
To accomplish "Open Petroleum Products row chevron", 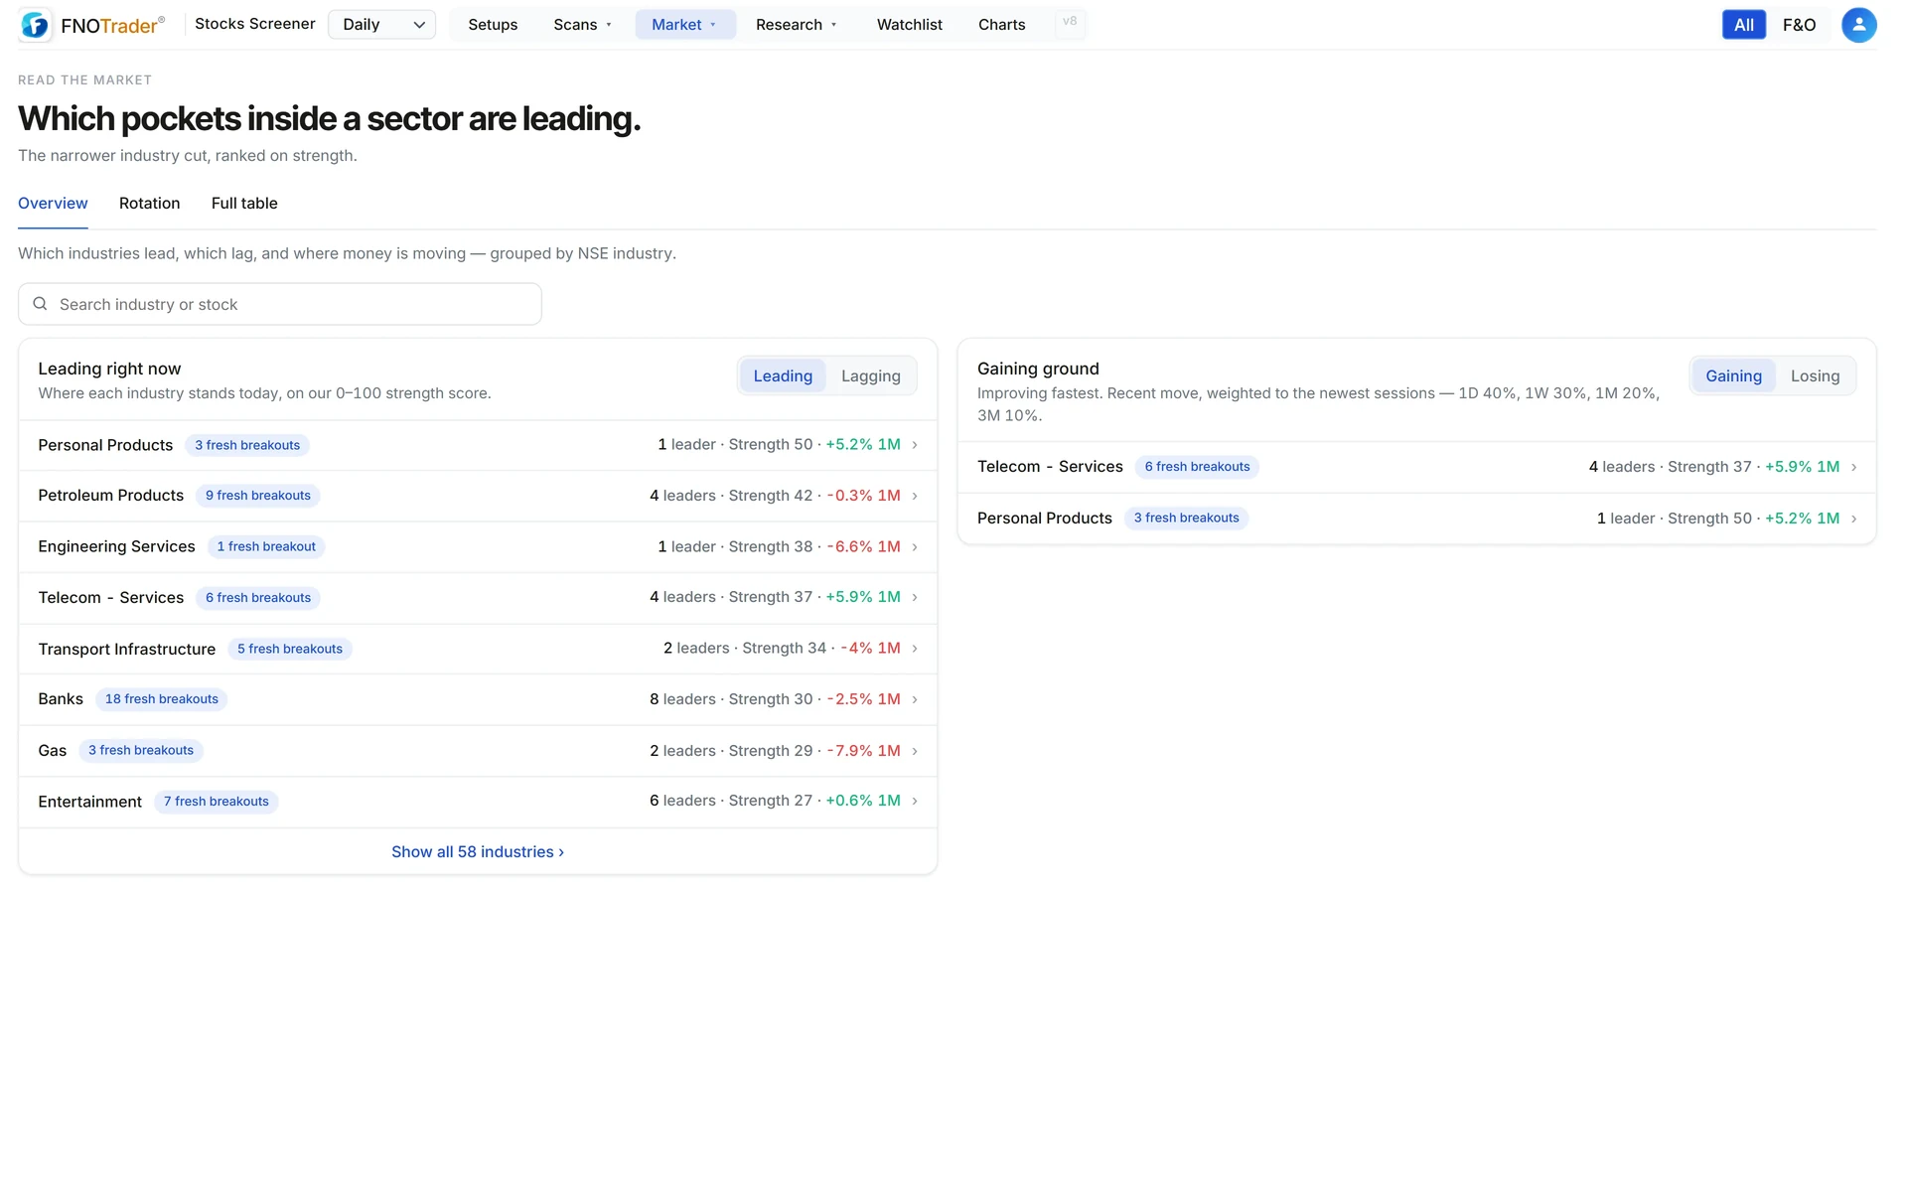I will click(915, 496).
